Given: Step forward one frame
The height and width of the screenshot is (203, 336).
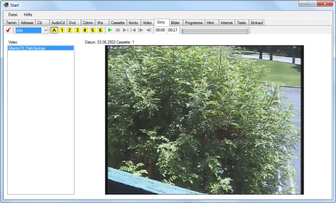Looking at the screenshot, I should point(141,30).
